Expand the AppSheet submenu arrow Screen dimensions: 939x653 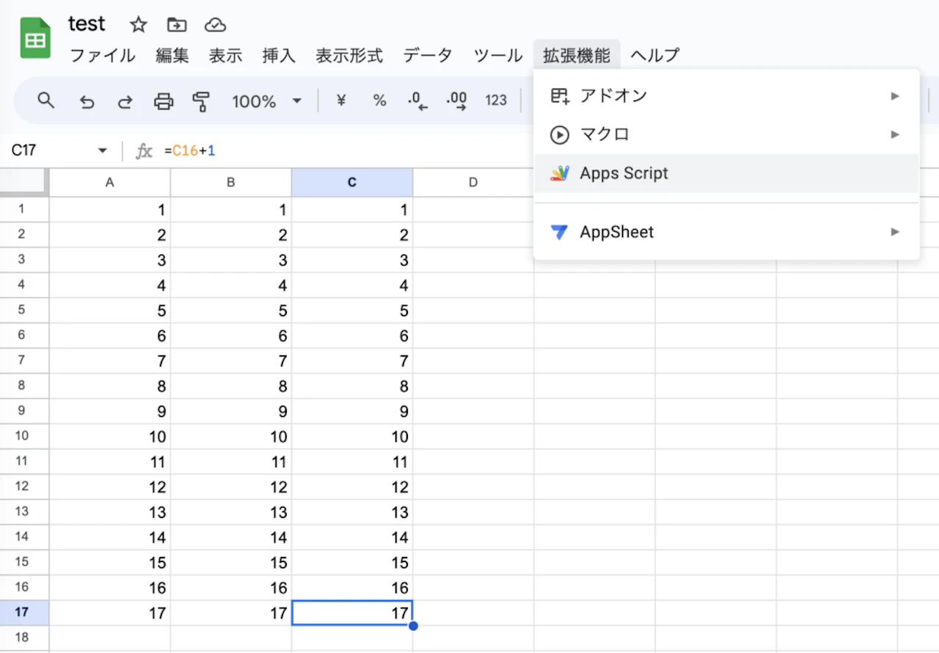(895, 232)
